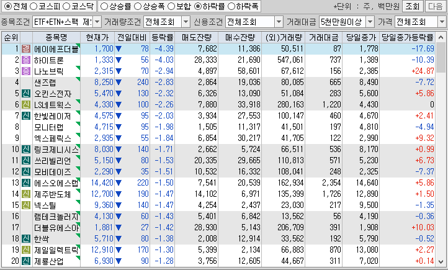Select the 코스피 radio button

(34, 6)
